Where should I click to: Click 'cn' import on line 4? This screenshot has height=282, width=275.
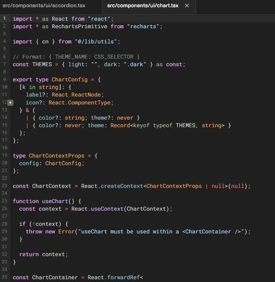coord(45,42)
